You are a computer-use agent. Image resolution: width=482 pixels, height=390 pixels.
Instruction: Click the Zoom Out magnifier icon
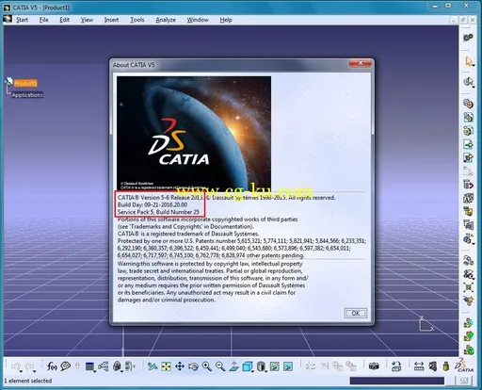220,366
